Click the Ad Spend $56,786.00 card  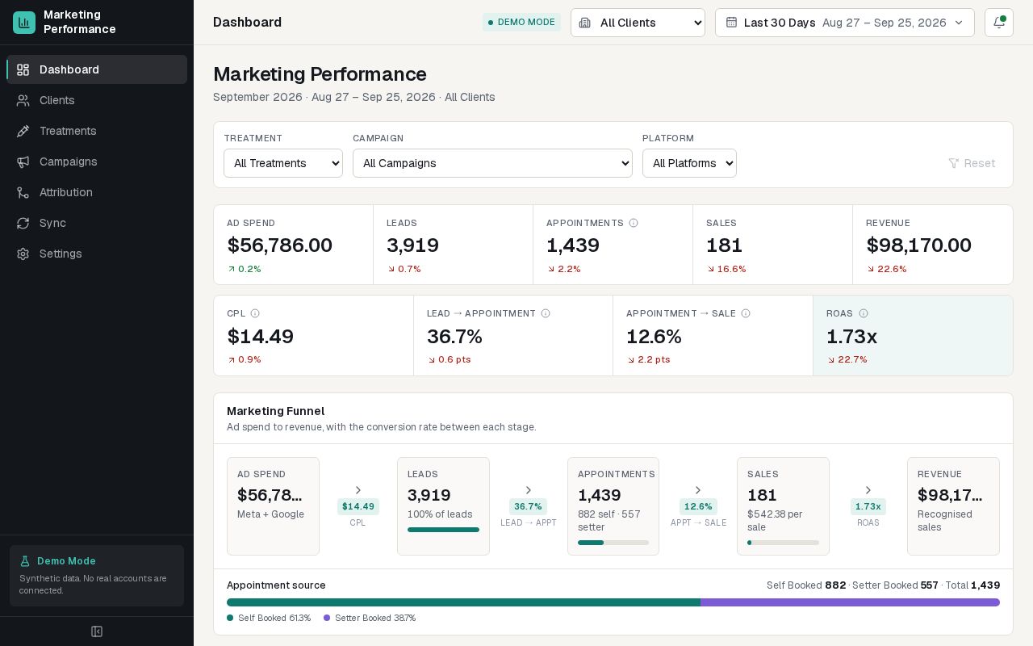click(x=294, y=245)
